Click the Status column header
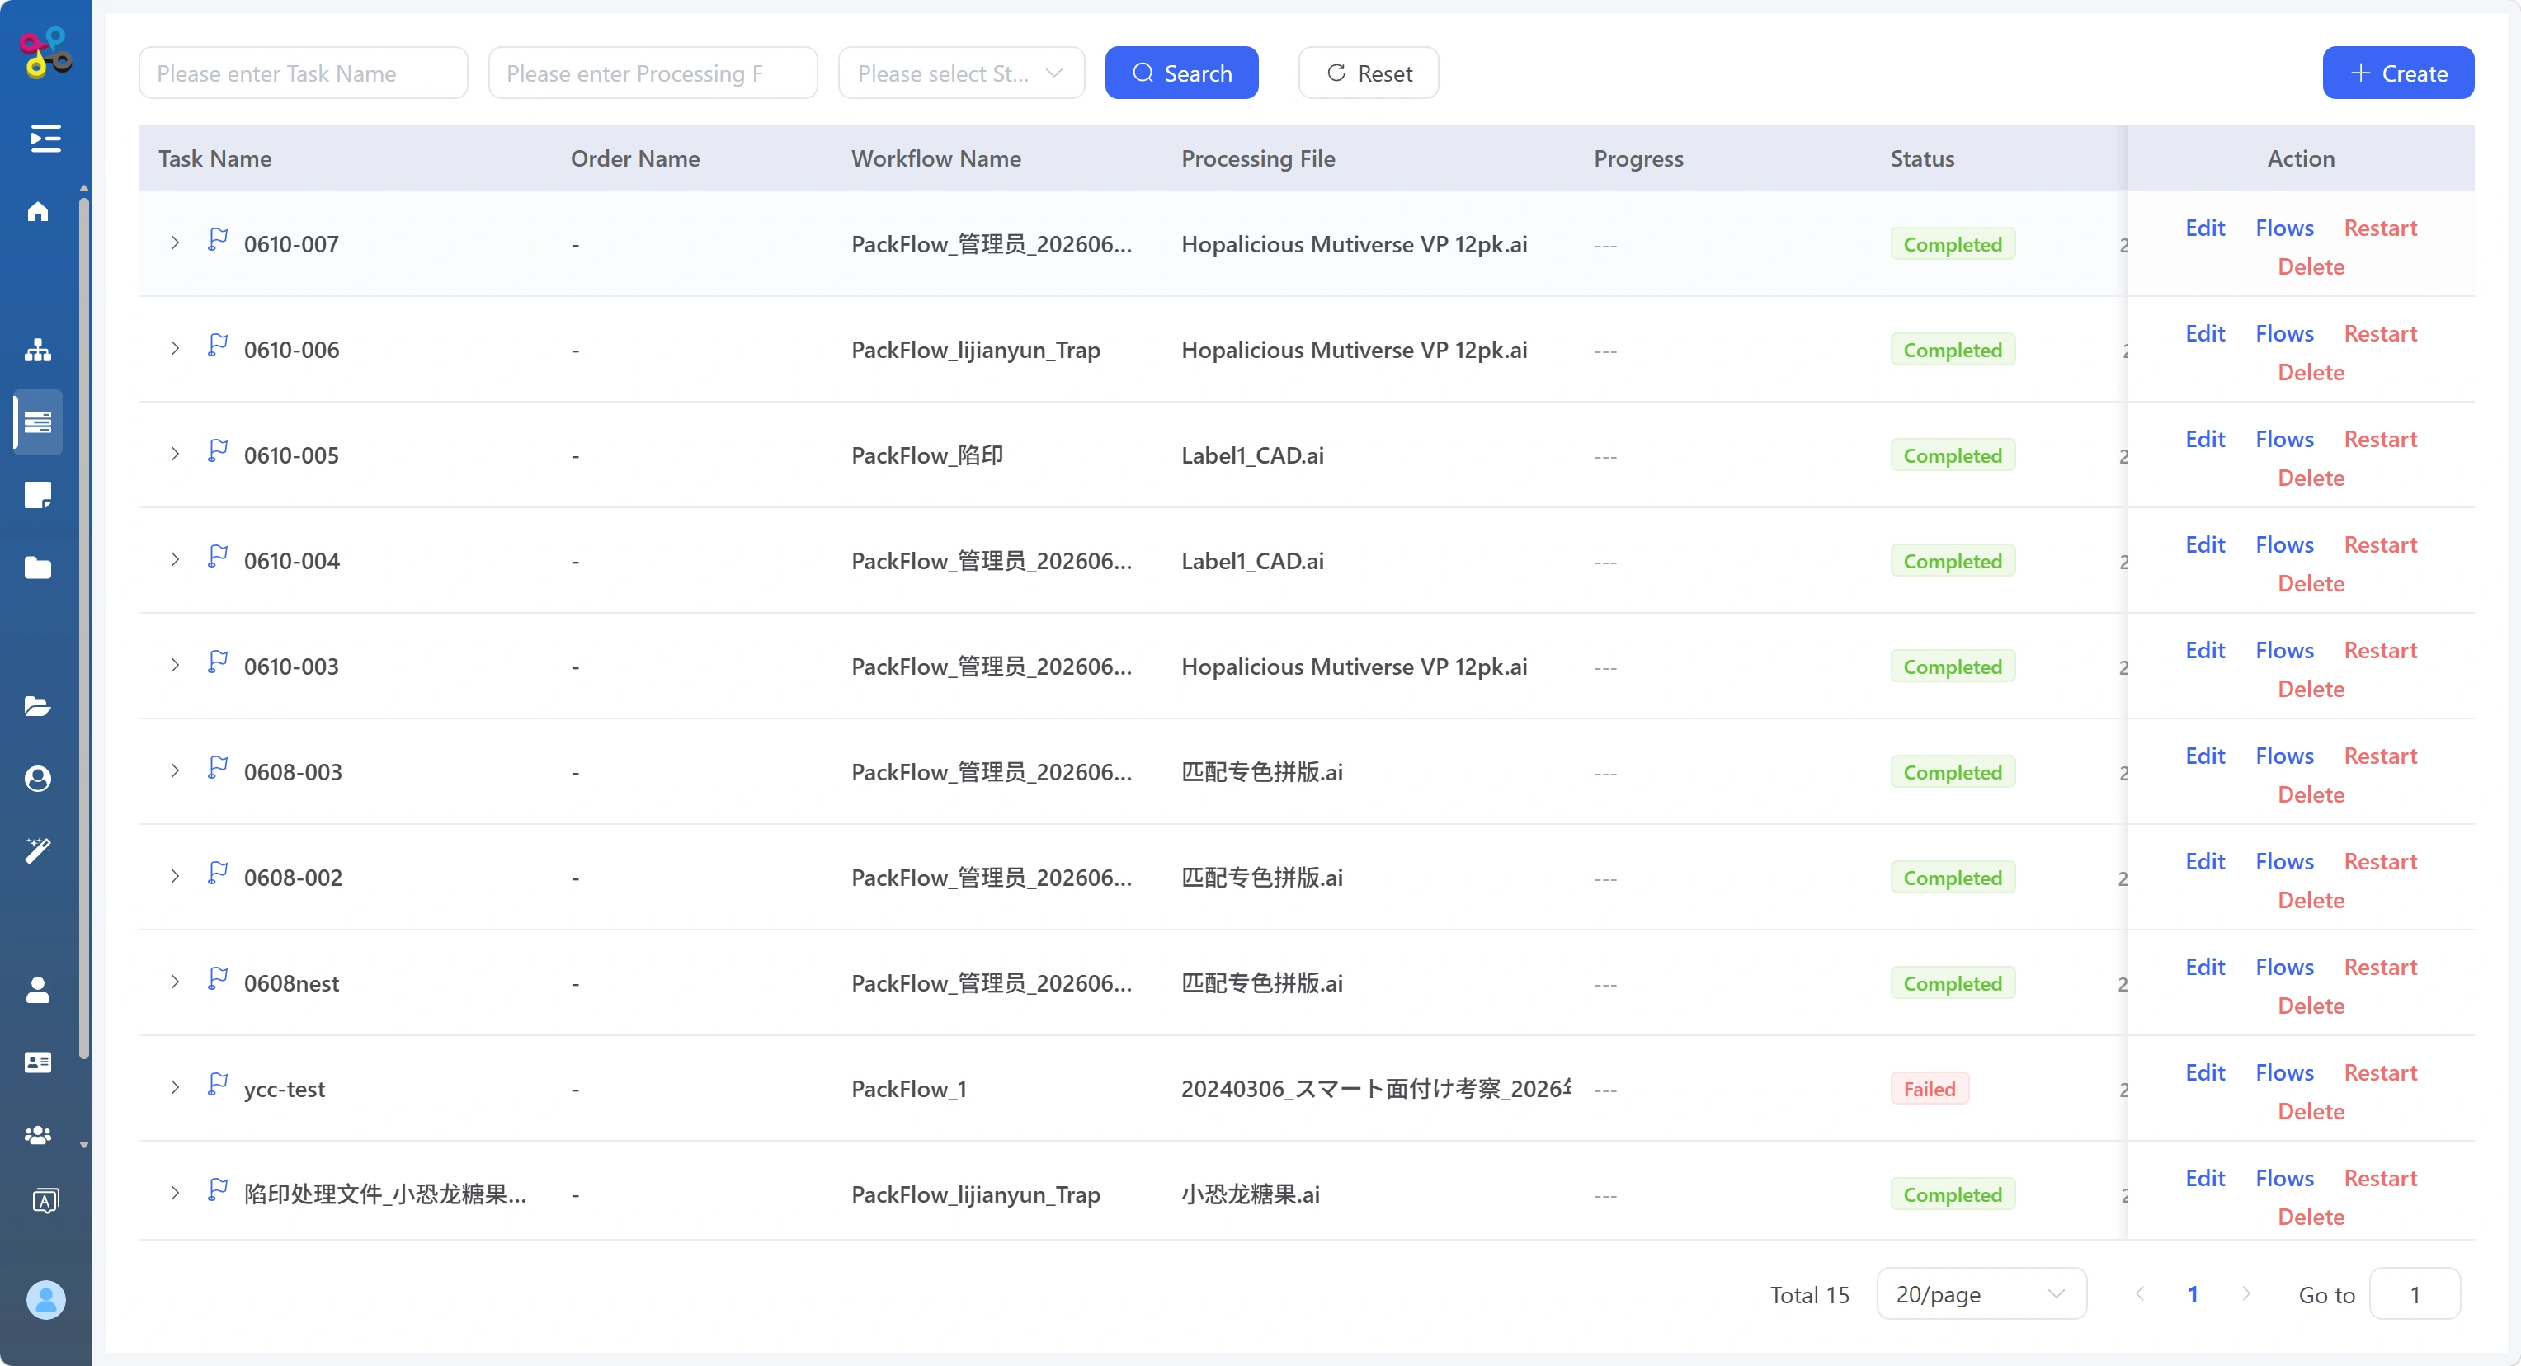 pos(1922,158)
